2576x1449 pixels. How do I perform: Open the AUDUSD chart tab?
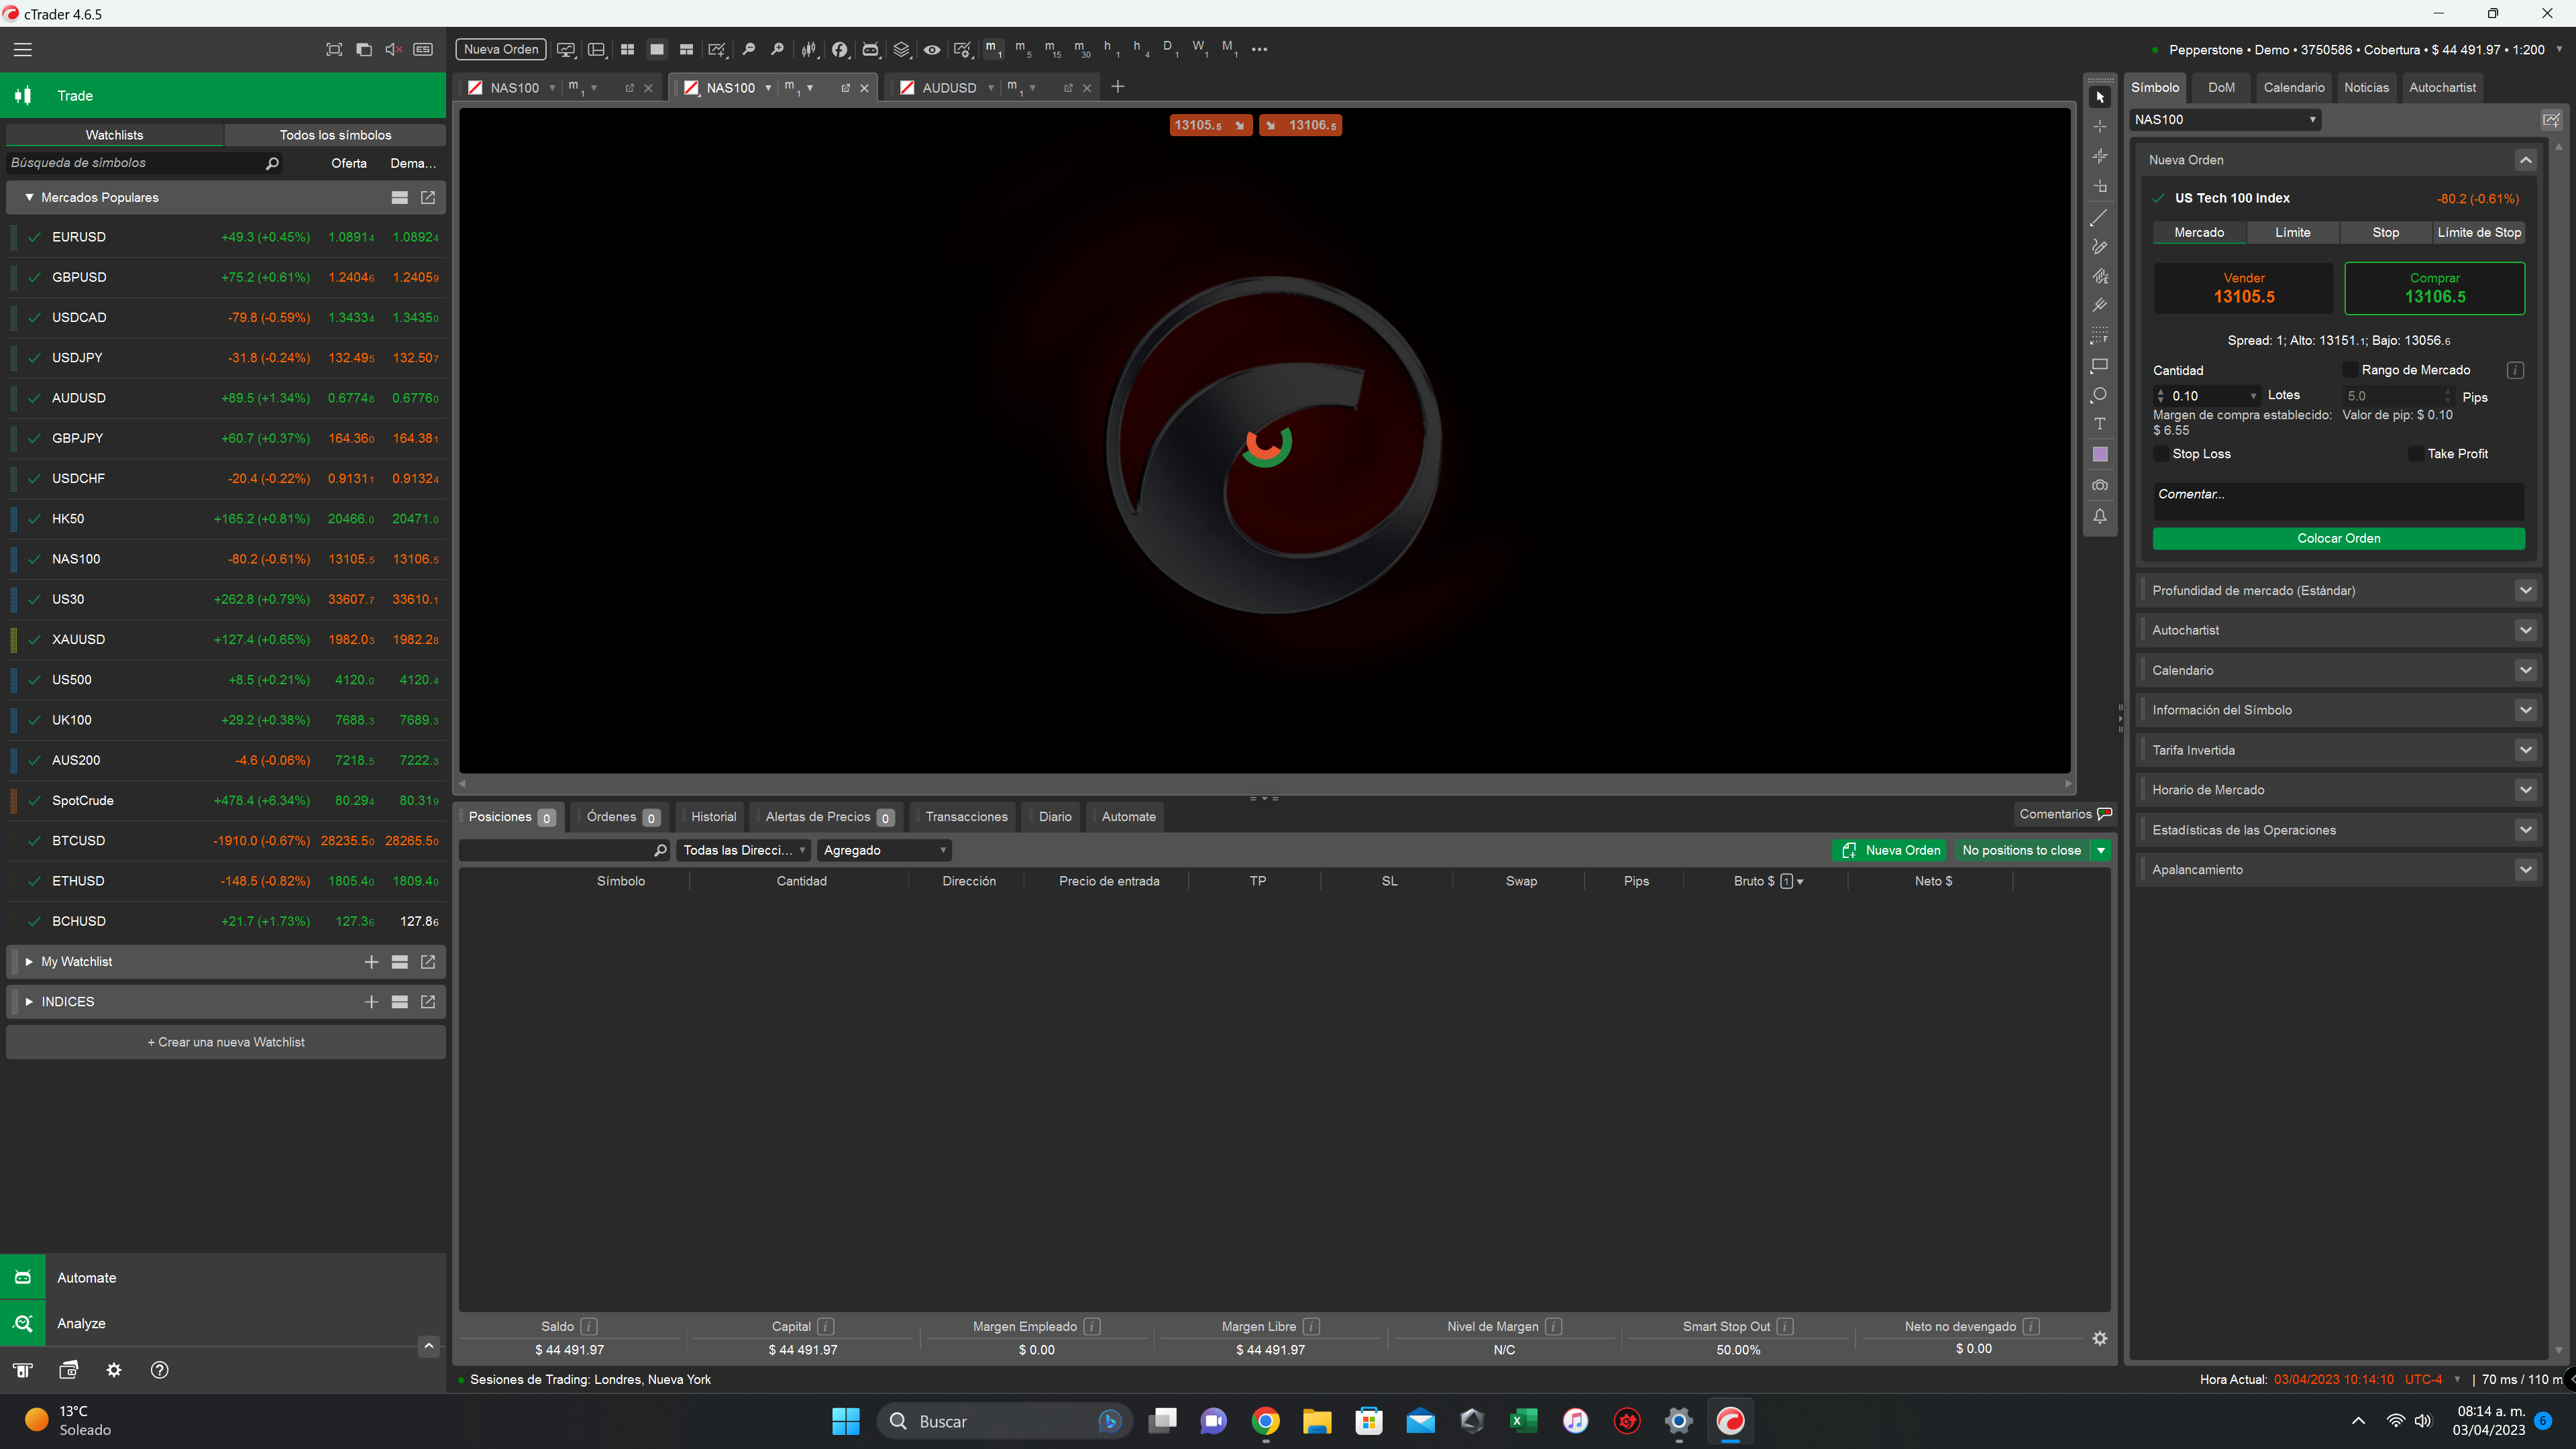(x=948, y=88)
